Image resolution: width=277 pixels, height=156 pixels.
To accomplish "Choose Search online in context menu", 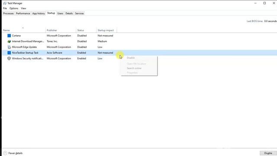I will pos(134,68).
